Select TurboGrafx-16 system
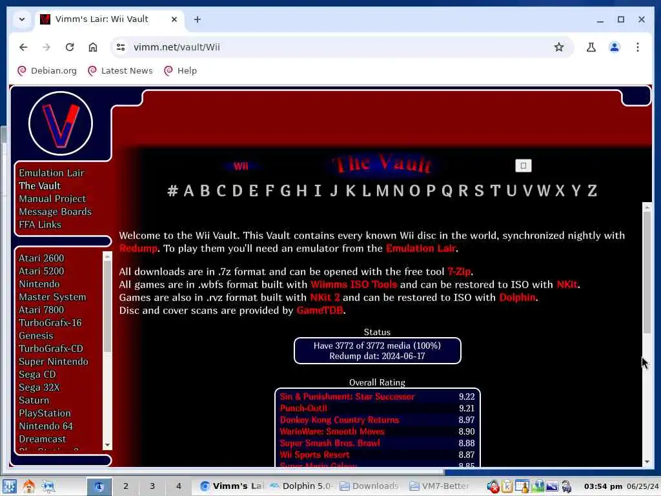The height and width of the screenshot is (496, 661). click(50, 323)
